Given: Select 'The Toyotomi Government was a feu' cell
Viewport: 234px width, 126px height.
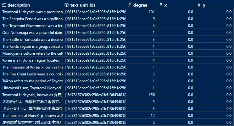Looking at the screenshot, I should pyautogui.click(x=31, y=26).
